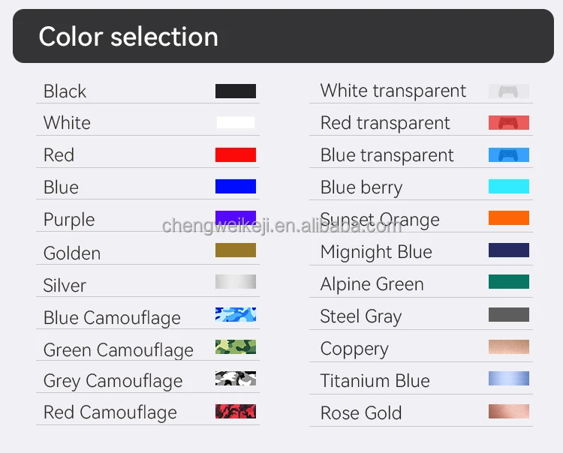The image size is (563, 453).
Task: Choose the Alpine Green swatch
Action: coord(508,282)
